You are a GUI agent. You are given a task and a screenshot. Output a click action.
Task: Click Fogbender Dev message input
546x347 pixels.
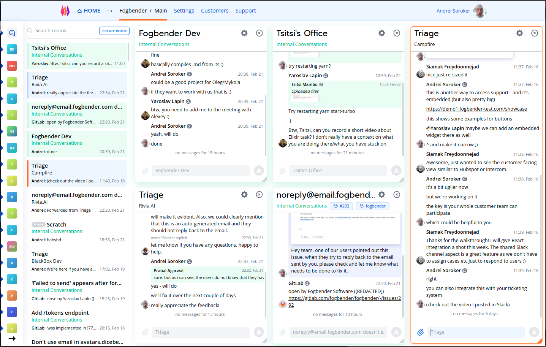coord(201,171)
